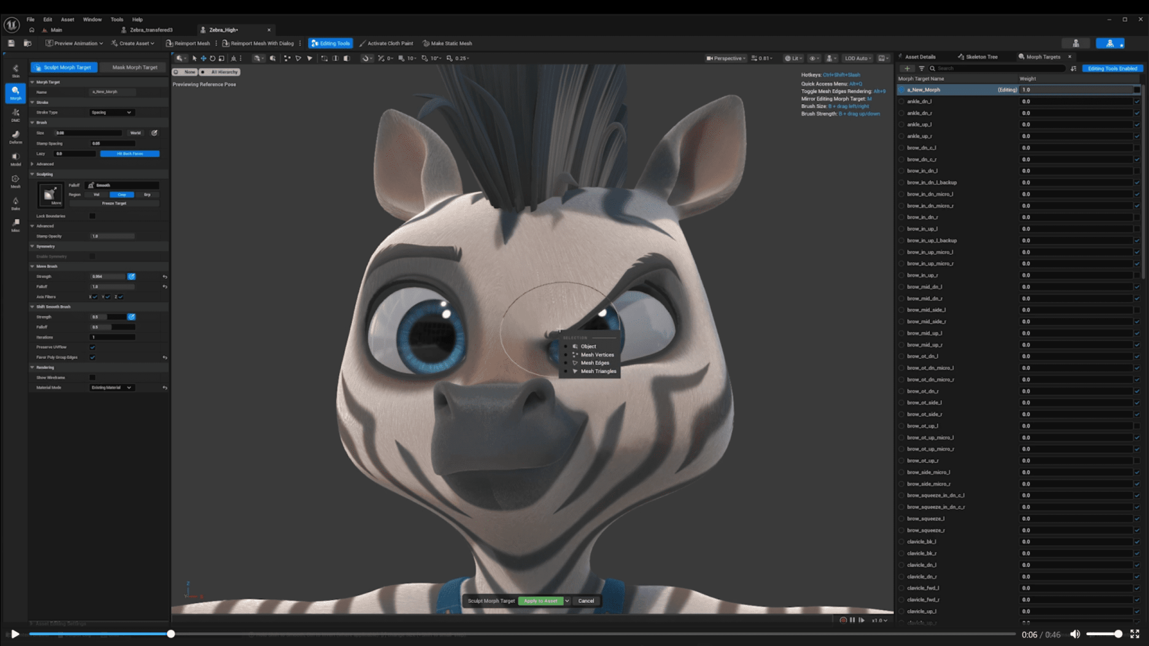The height and width of the screenshot is (646, 1149).
Task: Toggle video fullscreen
Action: tap(1135, 634)
